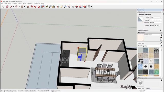Open the user account dropdown arrow
This screenshot has height=92, width=164.
91,7
